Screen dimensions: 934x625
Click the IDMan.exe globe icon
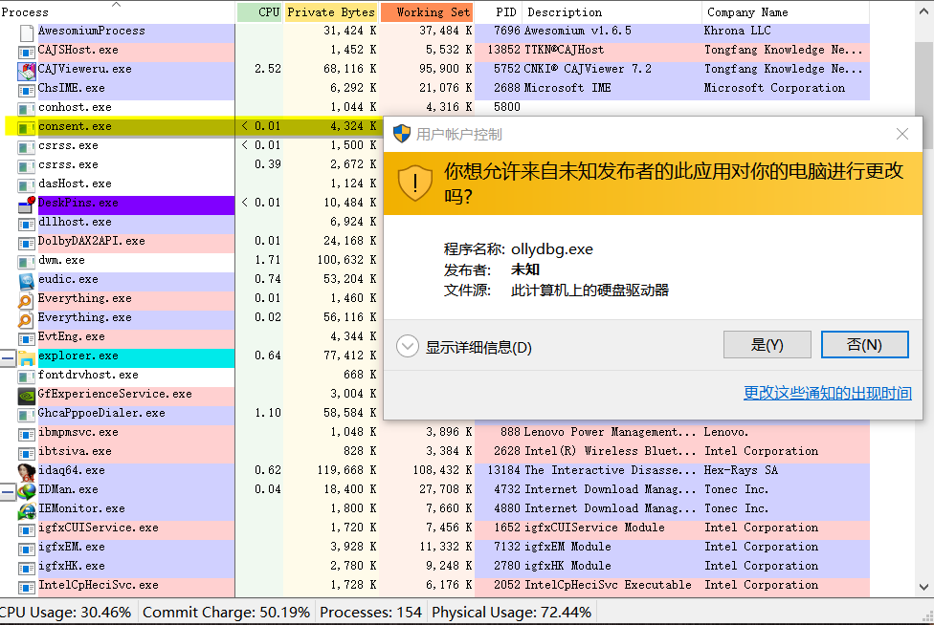pyautogui.click(x=26, y=491)
